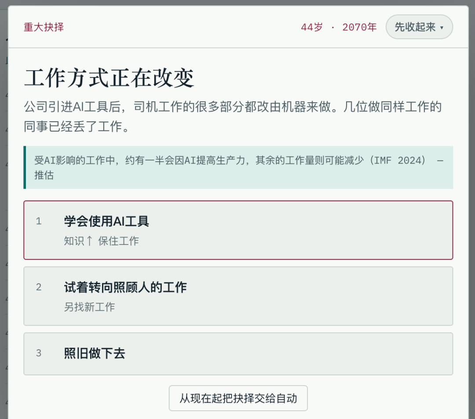The width and height of the screenshot is (475, 419).
Task: Click the 另找新工作 subtitle text
Action: [89, 307]
